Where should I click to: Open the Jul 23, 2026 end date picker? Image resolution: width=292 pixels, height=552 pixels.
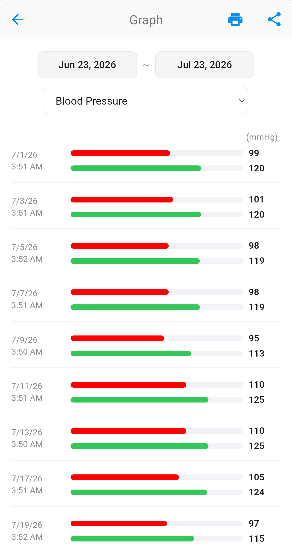(205, 65)
